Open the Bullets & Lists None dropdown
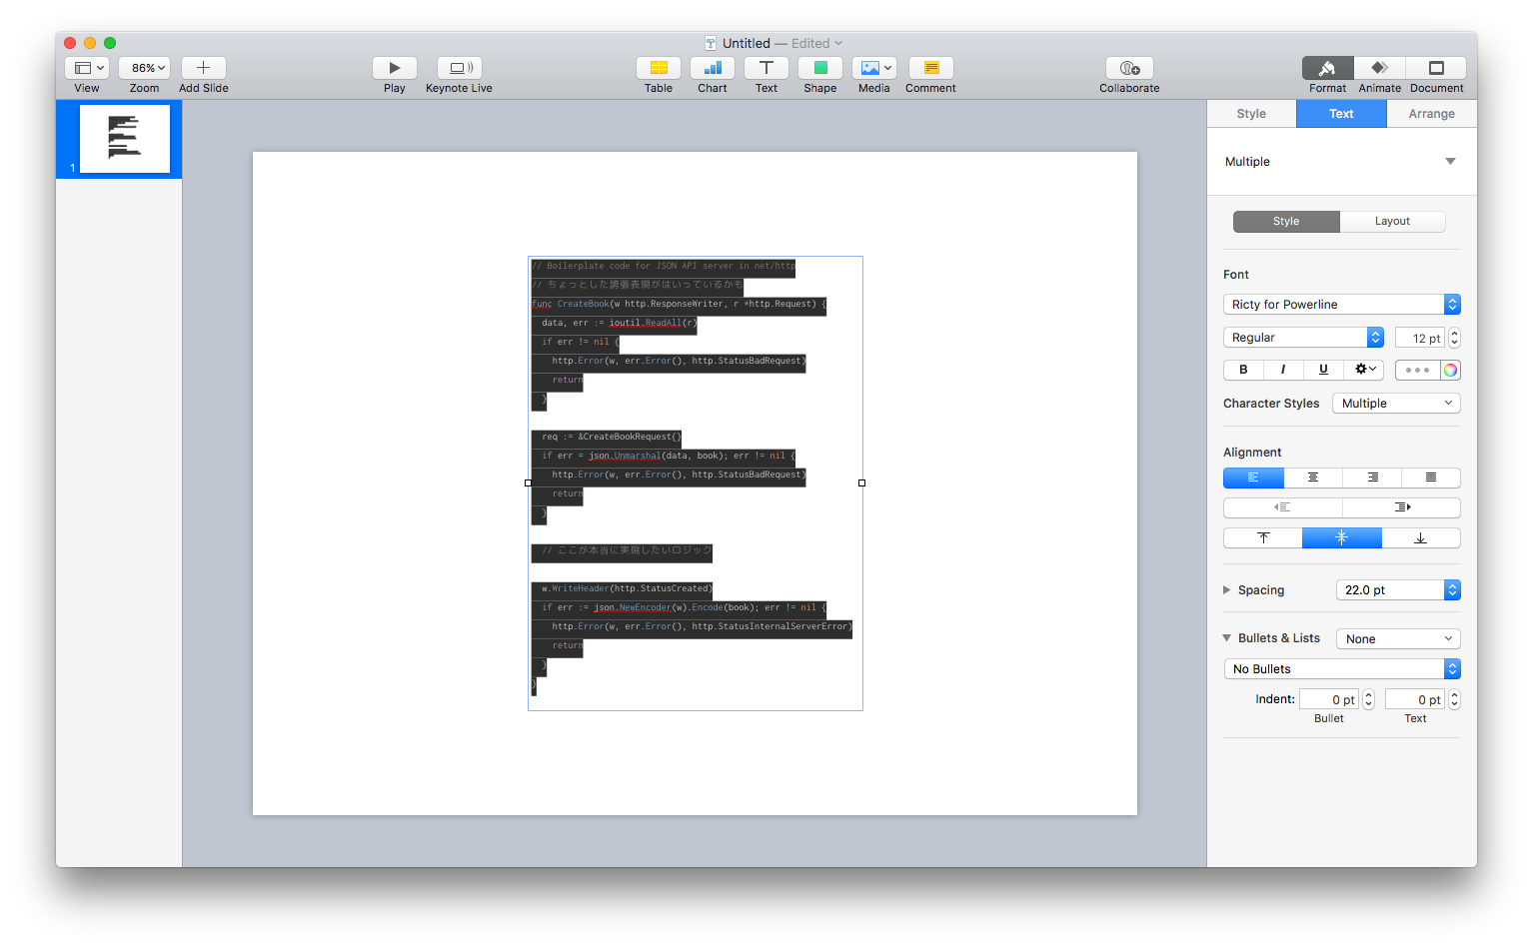The image size is (1533, 947). pyautogui.click(x=1398, y=639)
